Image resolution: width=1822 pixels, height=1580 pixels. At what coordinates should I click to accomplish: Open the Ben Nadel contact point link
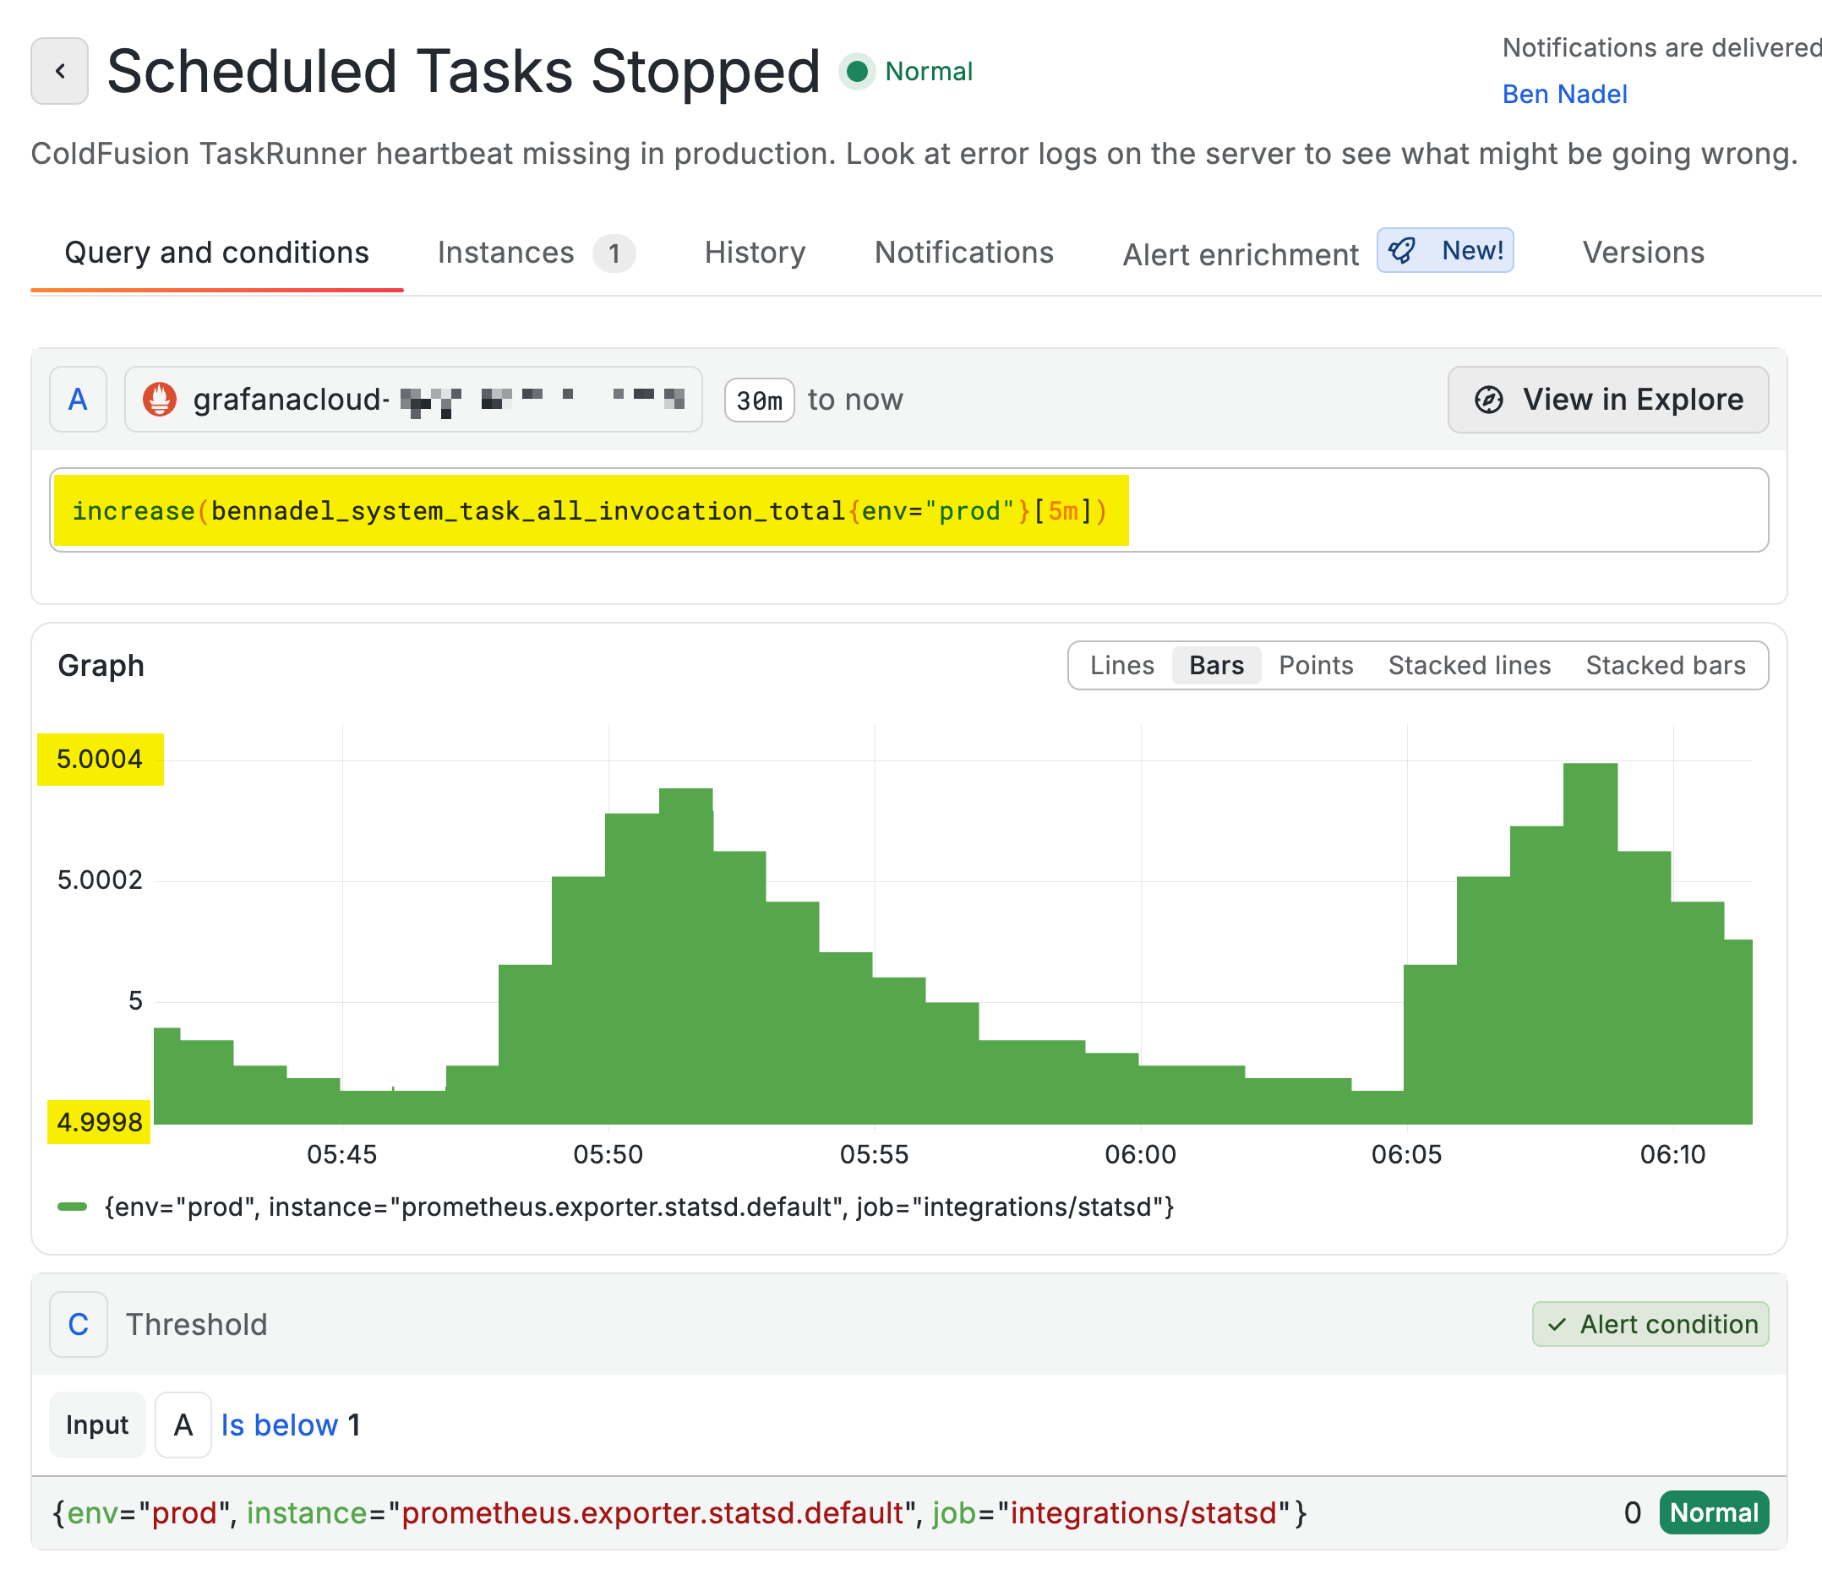[1564, 95]
